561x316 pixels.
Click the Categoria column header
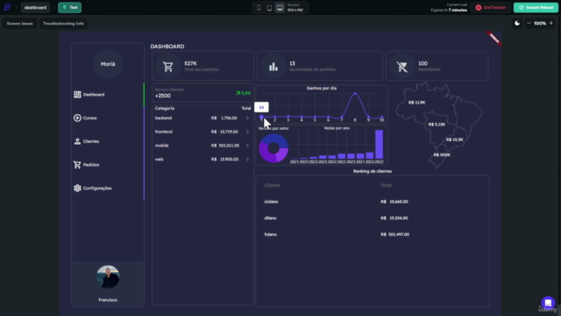(165, 108)
